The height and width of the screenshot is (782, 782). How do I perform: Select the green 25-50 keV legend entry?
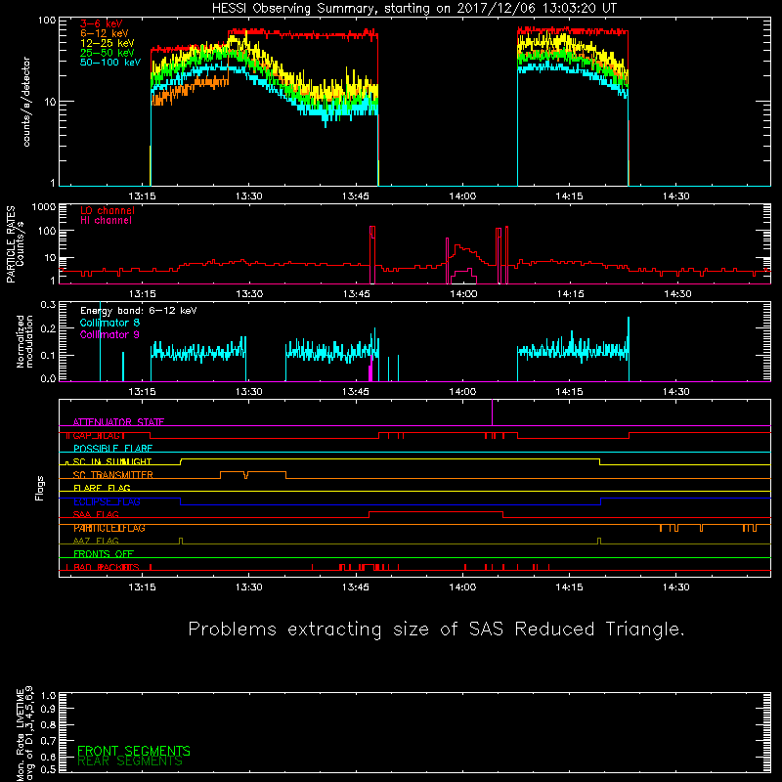pyautogui.click(x=108, y=53)
